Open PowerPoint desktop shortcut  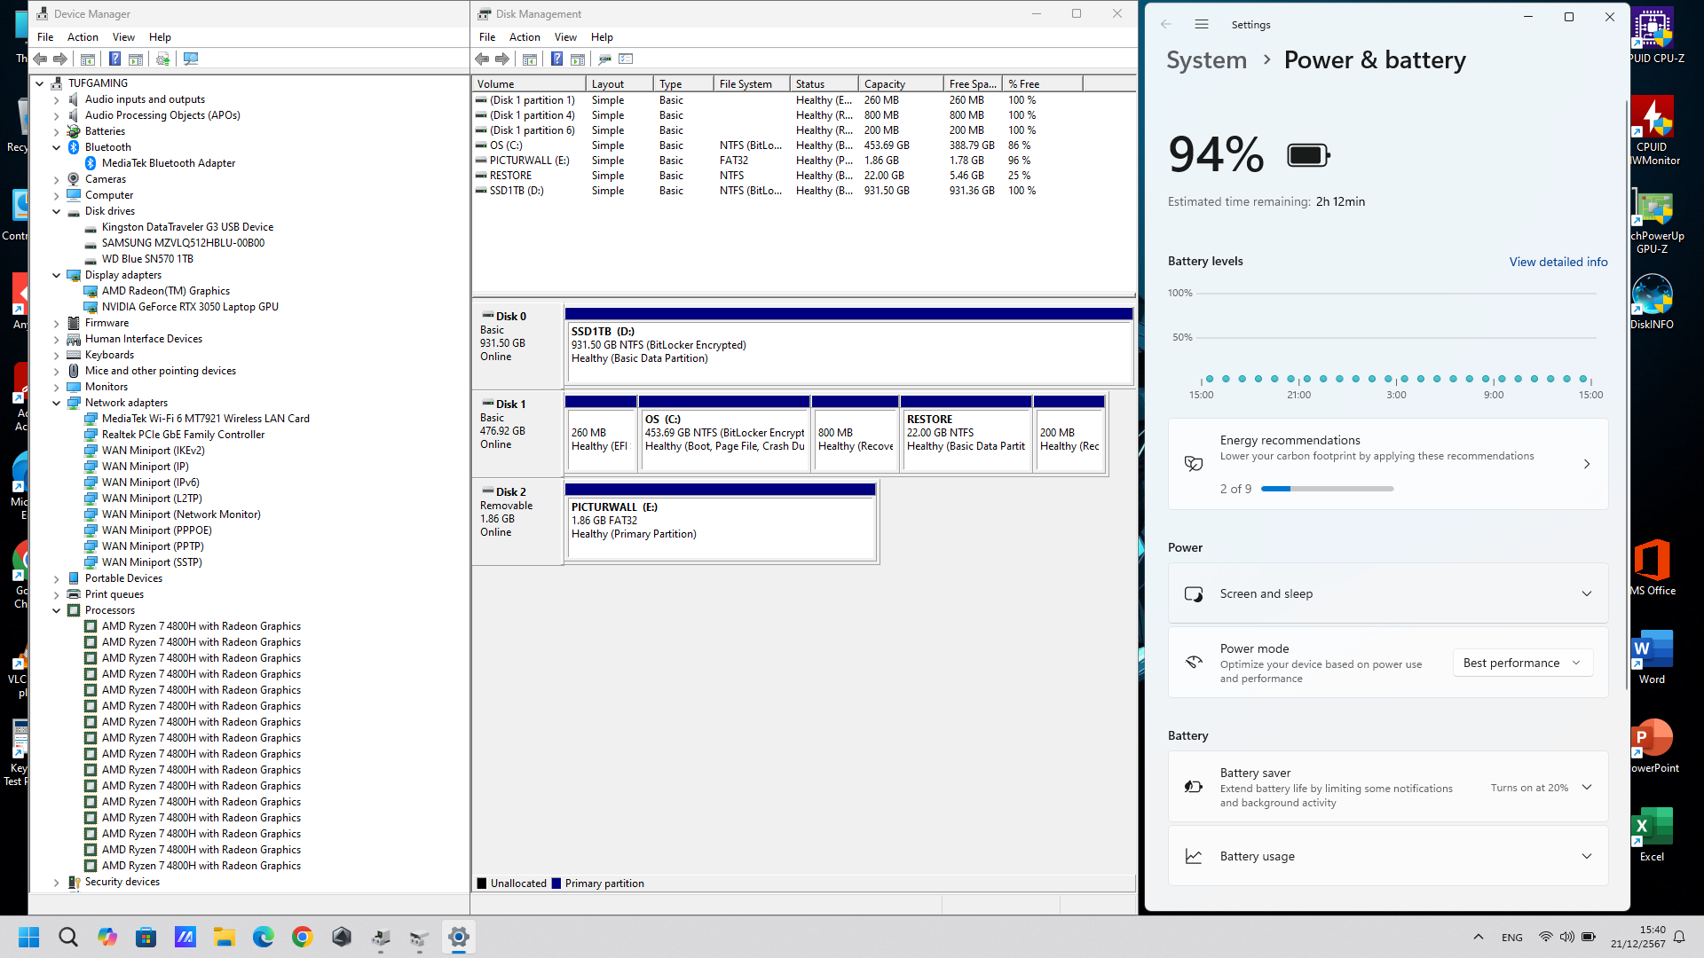(1653, 745)
